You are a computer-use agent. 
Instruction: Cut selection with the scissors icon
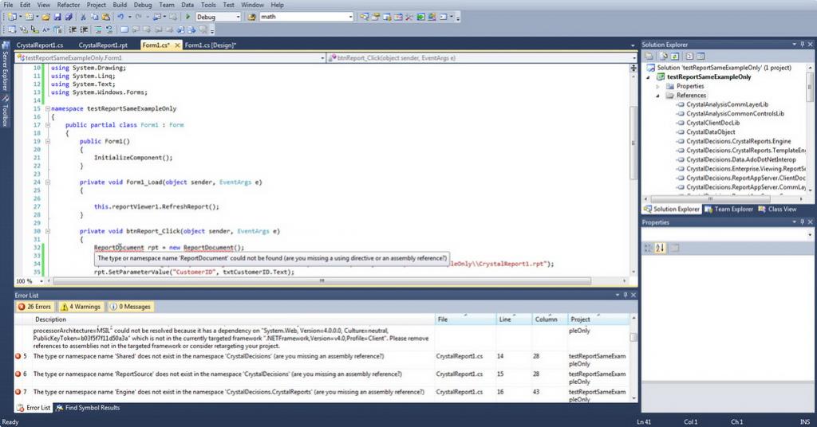(83, 17)
